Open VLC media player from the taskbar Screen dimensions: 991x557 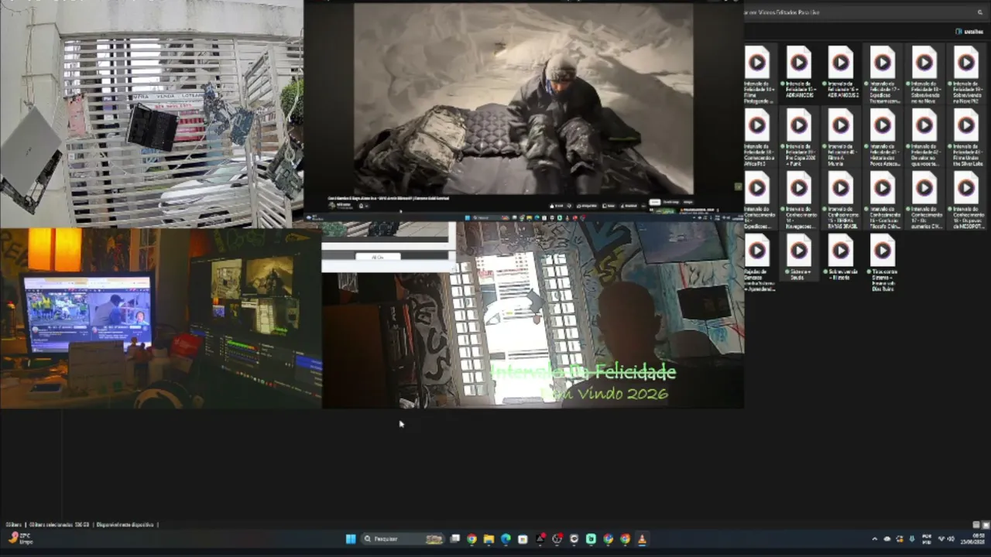pyautogui.click(x=642, y=539)
